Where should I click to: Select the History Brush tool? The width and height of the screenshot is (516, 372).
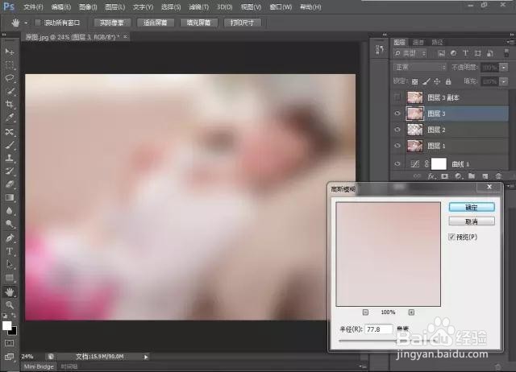coord(10,171)
